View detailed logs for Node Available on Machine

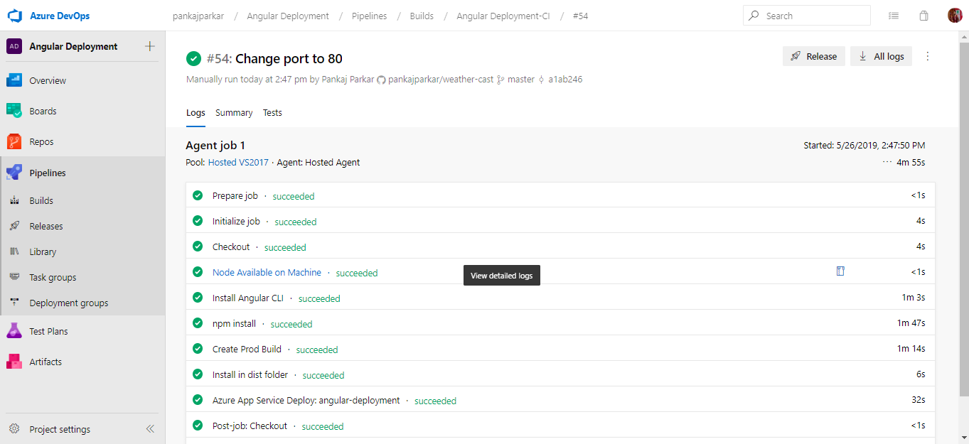click(840, 271)
